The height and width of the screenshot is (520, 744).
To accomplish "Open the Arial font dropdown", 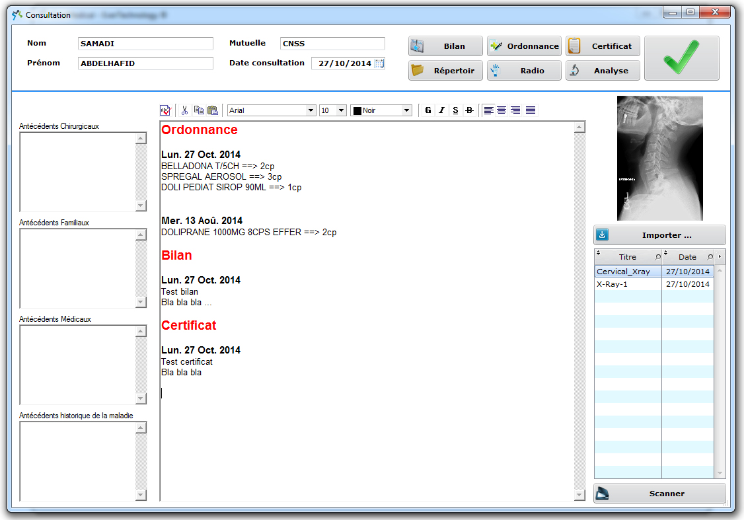I will coord(272,110).
